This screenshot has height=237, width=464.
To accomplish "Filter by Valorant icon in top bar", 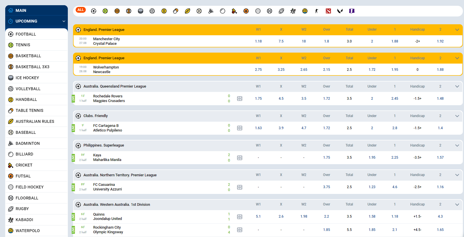I will tap(340, 11).
